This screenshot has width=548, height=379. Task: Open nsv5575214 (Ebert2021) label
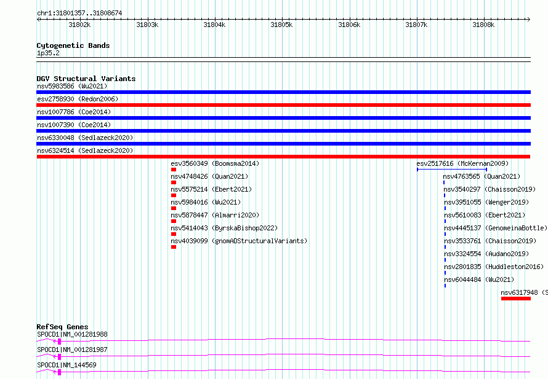(211, 189)
